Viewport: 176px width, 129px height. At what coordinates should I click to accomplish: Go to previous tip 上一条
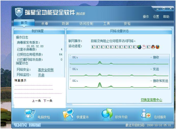[36, 101]
